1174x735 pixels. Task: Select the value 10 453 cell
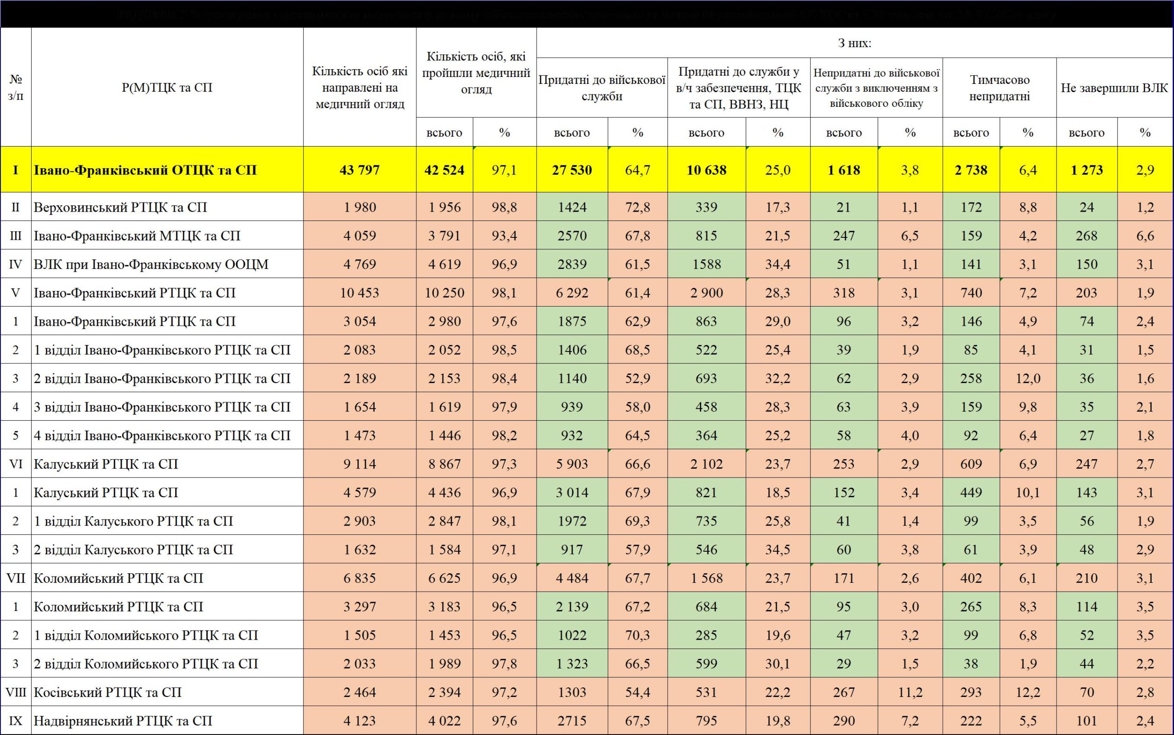coord(360,293)
